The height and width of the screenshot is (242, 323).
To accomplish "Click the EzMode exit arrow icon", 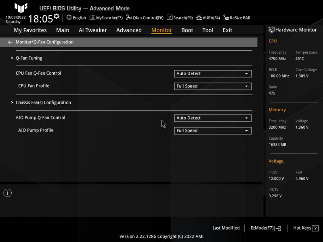I will 278,228.
